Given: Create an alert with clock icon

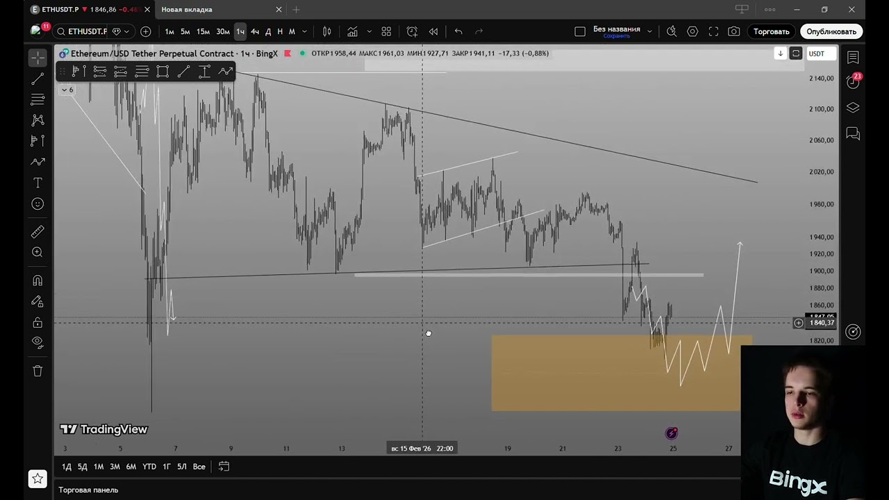Looking at the screenshot, I should click(412, 31).
